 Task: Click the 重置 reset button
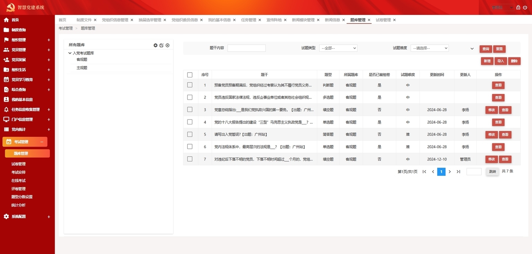click(x=499, y=49)
